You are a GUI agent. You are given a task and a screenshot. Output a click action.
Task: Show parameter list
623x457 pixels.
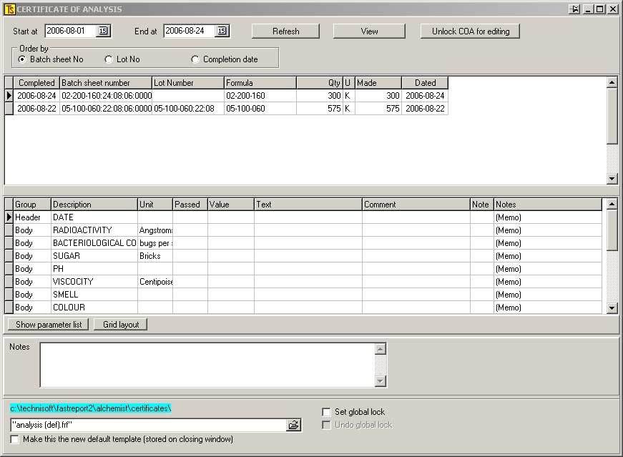click(x=49, y=325)
